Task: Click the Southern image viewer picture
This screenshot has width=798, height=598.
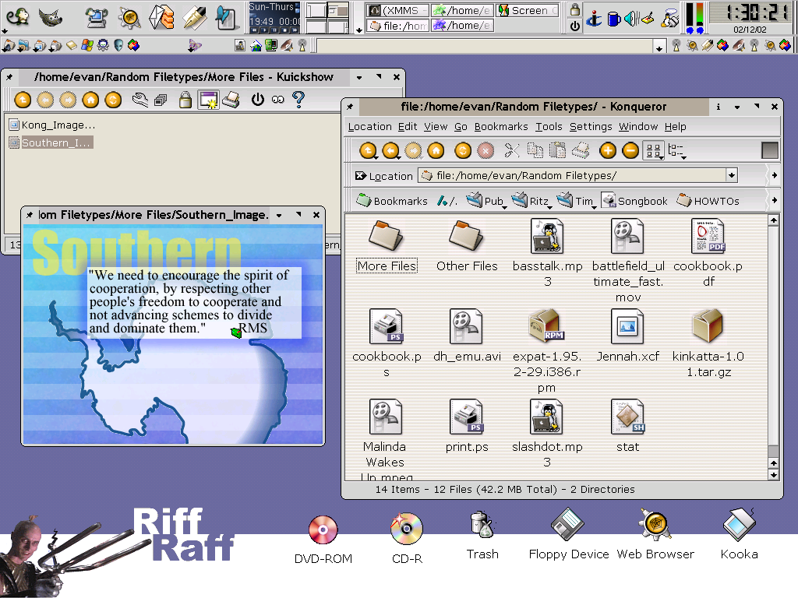Action: pos(173,335)
